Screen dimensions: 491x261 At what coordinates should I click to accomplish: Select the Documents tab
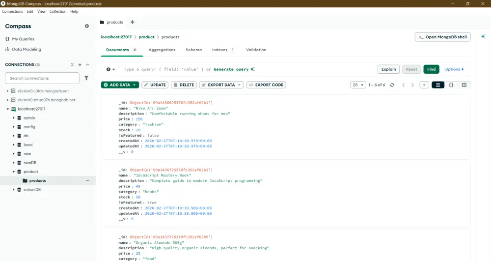(x=121, y=50)
